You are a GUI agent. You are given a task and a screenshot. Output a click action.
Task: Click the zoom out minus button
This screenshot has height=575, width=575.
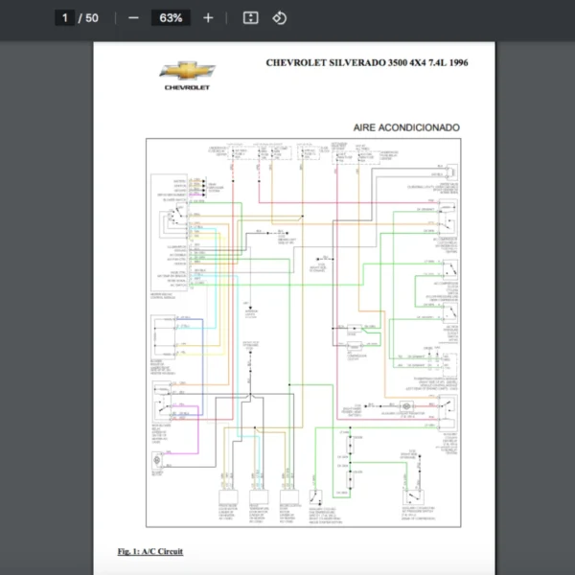[x=133, y=18]
